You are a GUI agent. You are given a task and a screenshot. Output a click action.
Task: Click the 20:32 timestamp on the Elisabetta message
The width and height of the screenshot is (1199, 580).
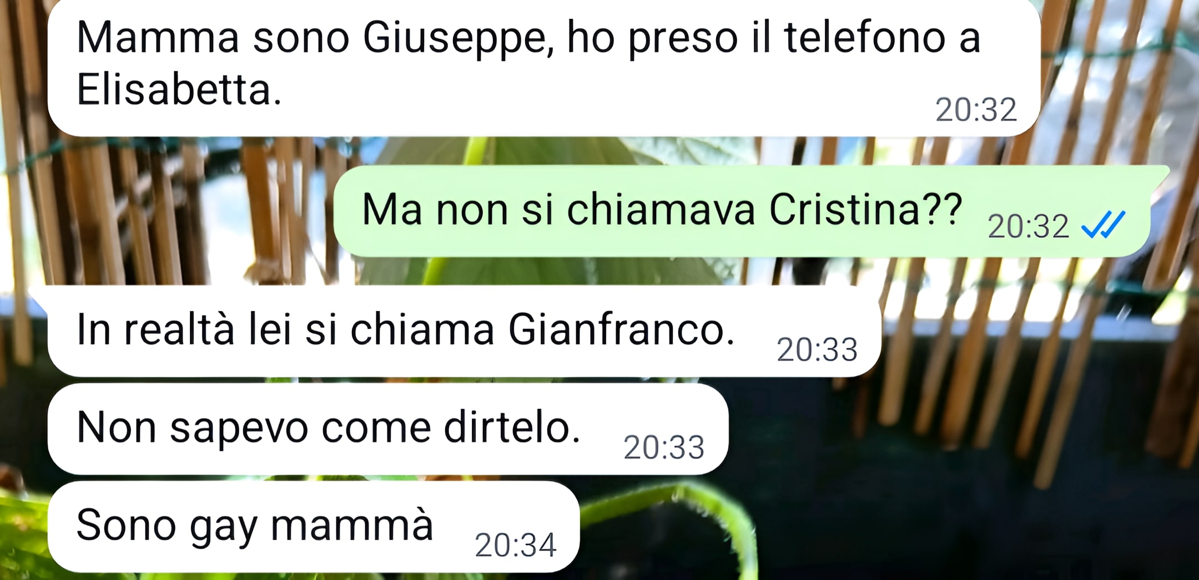click(976, 110)
